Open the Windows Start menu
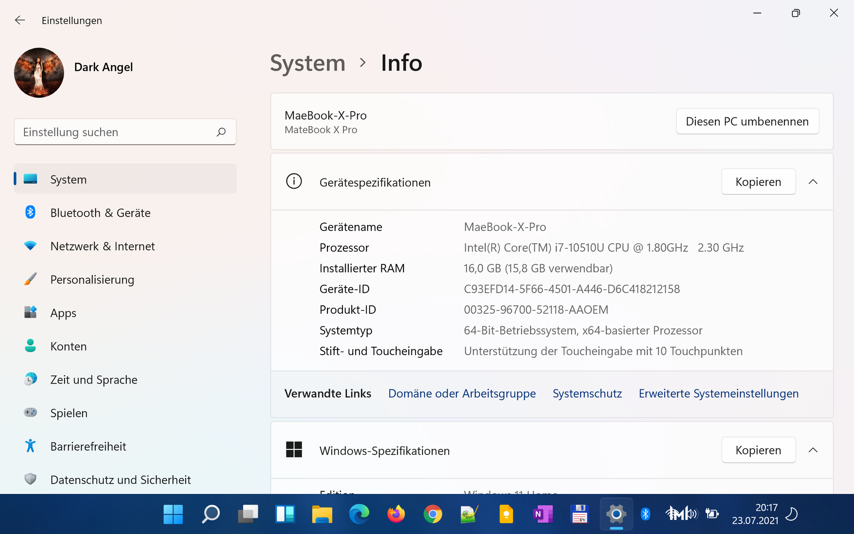Image resolution: width=854 pixels, height=534 pixels. click(173, 514)
